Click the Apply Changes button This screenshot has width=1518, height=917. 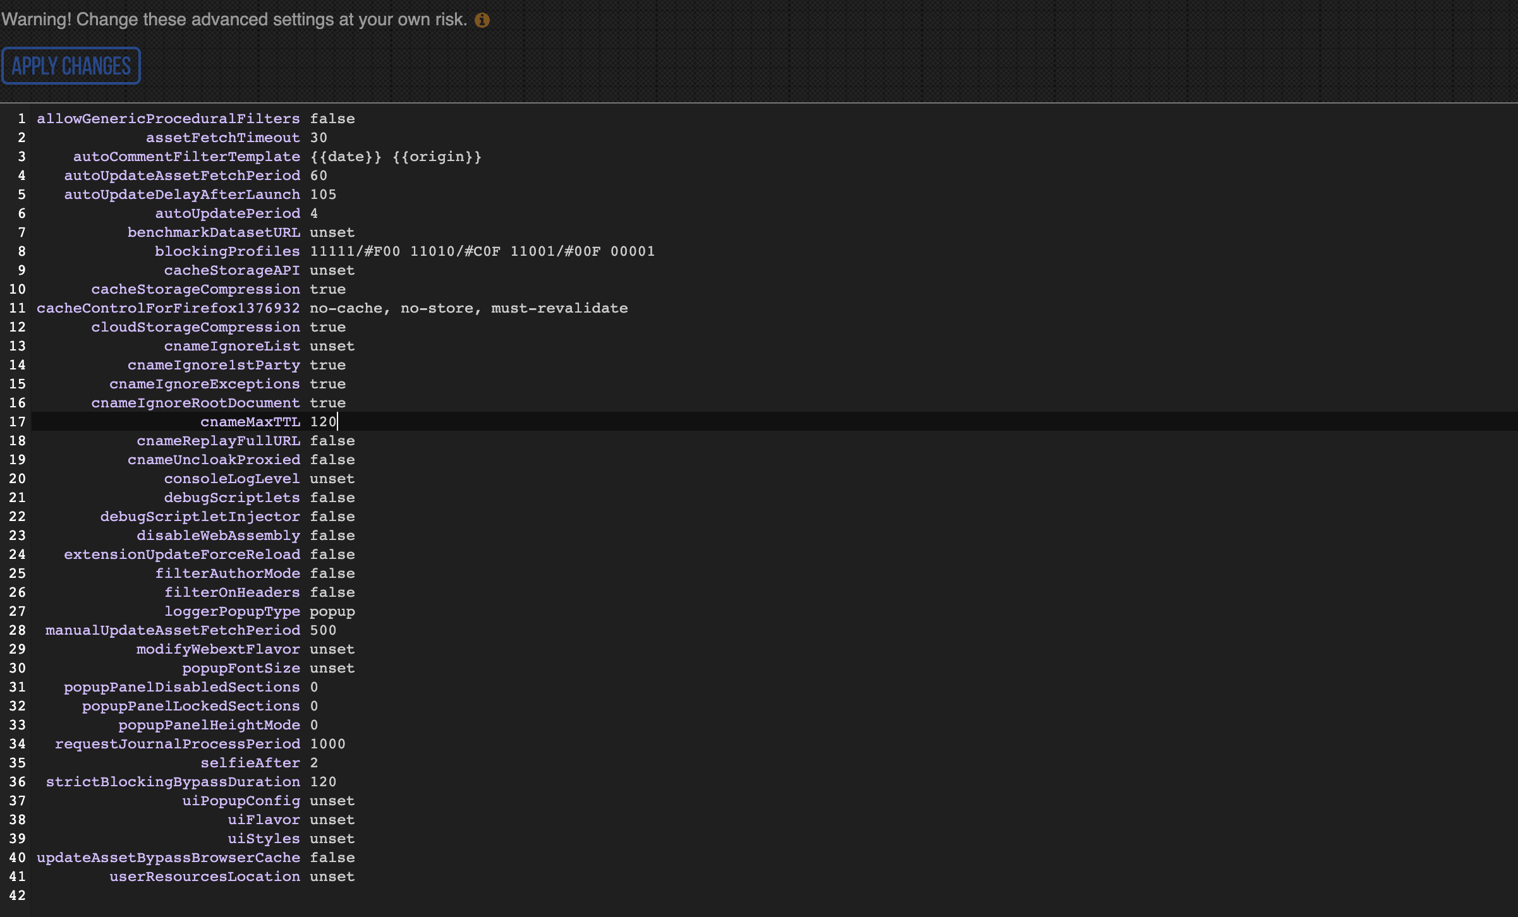click(71, 65)
